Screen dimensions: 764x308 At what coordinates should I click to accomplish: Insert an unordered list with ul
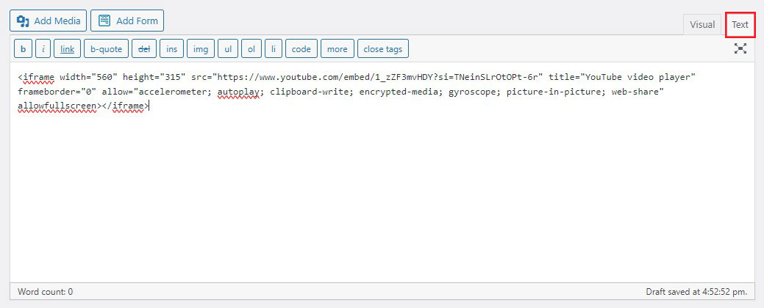[x=228, y=49]
